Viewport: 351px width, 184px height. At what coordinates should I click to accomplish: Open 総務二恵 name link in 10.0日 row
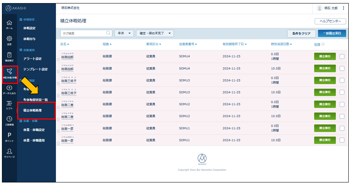tap(68, 117)
